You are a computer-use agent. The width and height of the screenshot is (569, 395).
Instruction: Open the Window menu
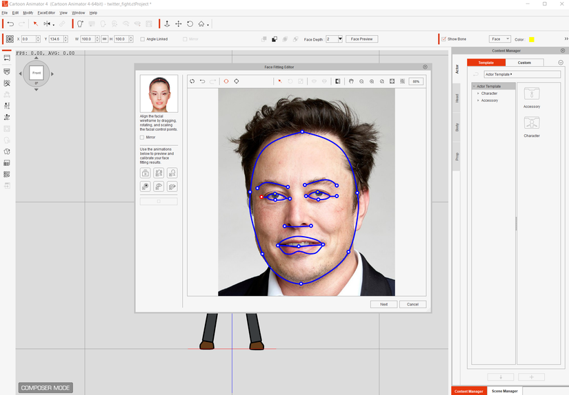coord(78,12)
